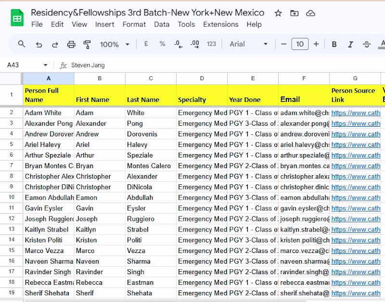
Task: Check the cloud save status icon
Action: coord(310,13)
